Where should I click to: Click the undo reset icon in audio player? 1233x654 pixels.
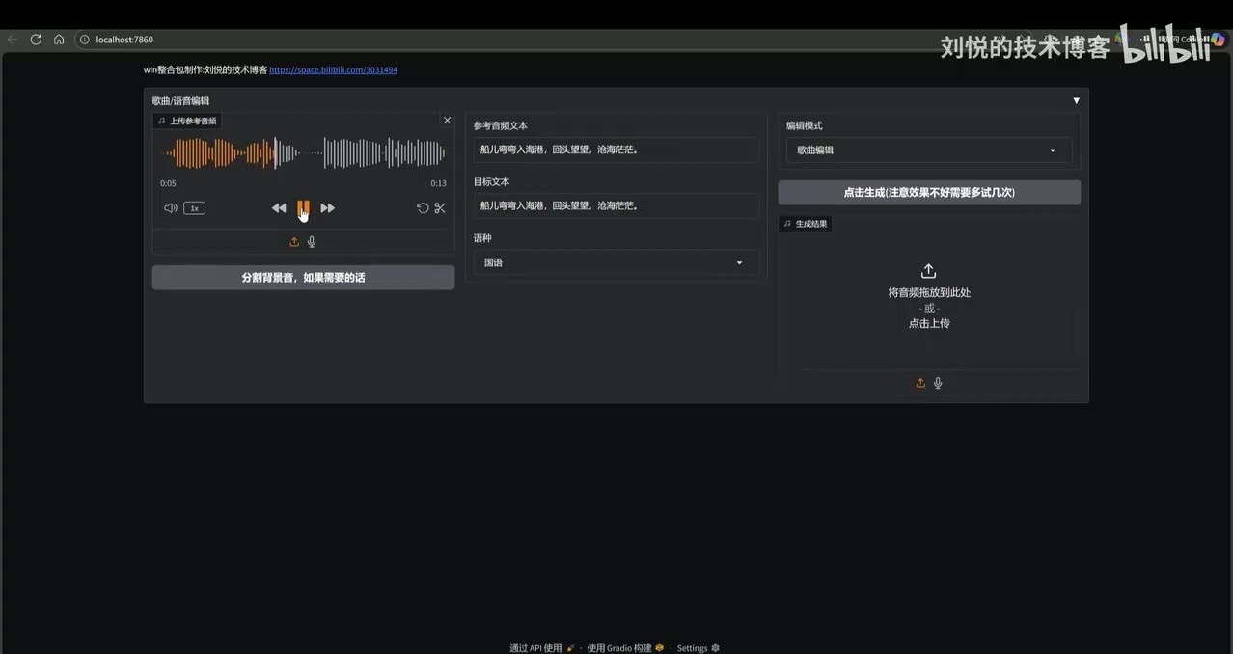422,208
